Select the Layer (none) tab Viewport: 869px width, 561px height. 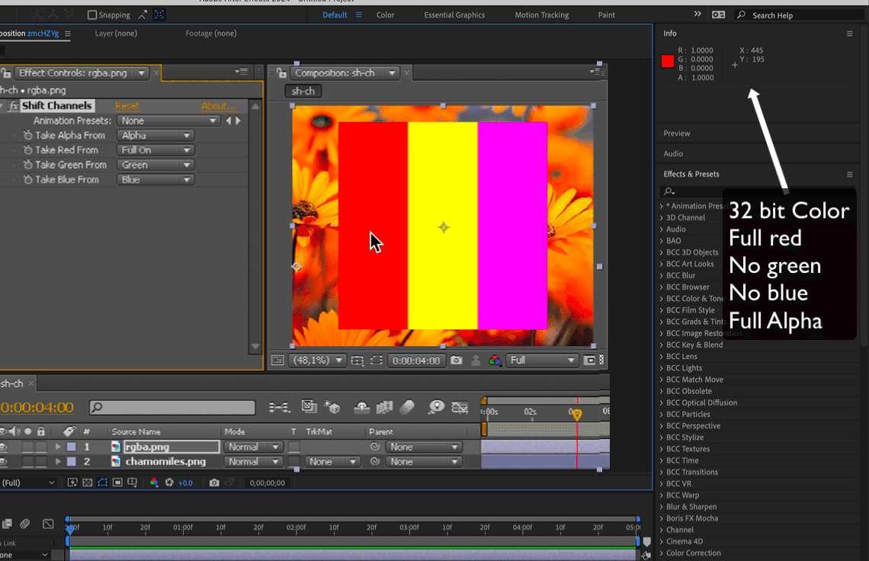coord(116,34)
